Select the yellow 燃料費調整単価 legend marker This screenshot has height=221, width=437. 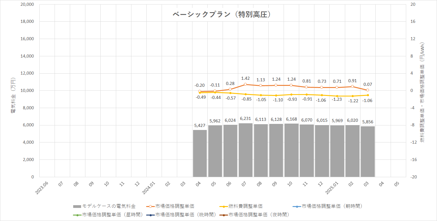pyautogui.click(x=224, y=206)
